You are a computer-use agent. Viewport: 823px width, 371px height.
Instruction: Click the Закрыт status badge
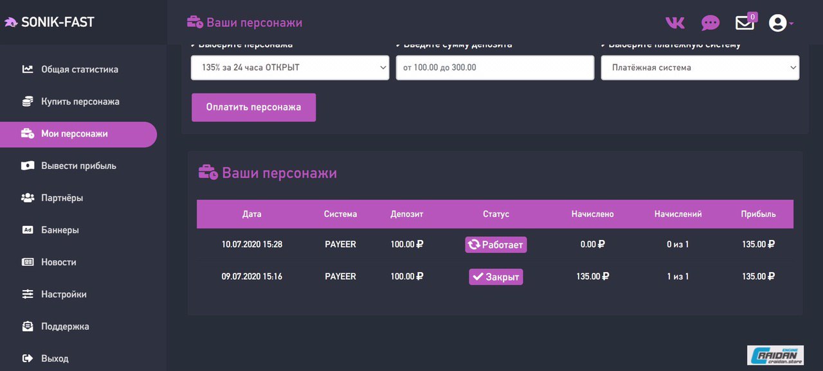(x=496, y=277)
